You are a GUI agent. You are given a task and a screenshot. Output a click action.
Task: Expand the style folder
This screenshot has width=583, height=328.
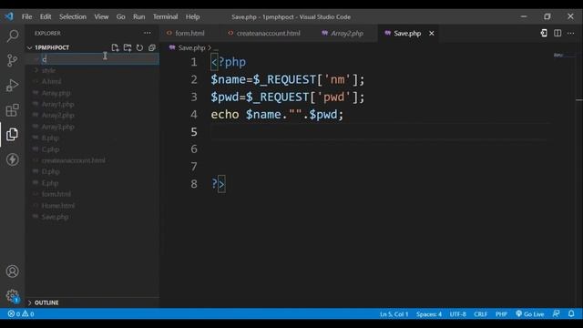click(x=48, y=70)
